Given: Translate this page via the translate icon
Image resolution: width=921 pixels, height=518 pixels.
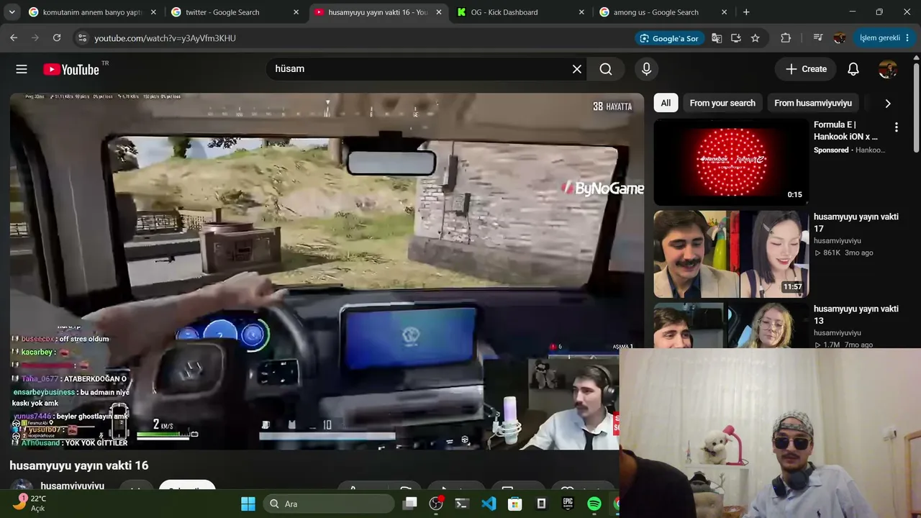Looking at the screenshot, I should click(717, 38).
